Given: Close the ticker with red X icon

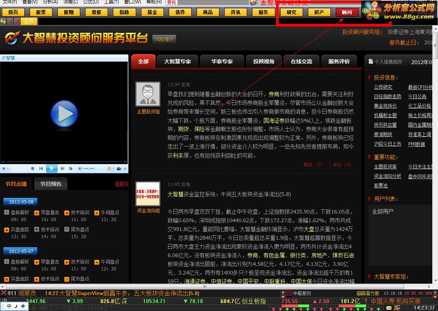Looking at the screenshot, I should point(3,293).
